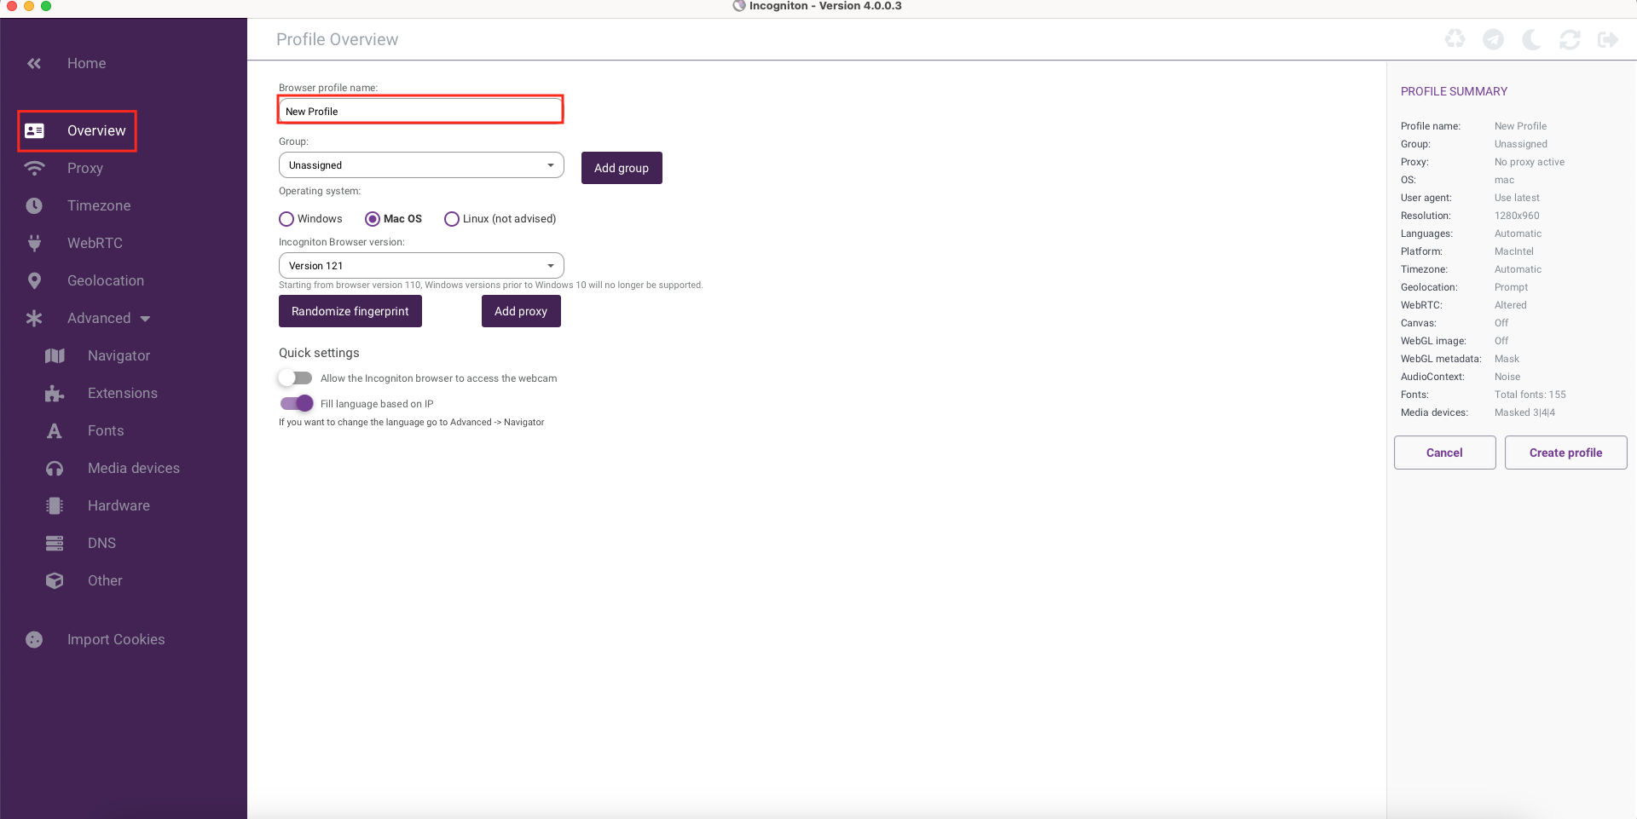Viewport: 1637px width, 819px height.
Task: Enable webcam access toggle
Action: (x=295, y=378)
